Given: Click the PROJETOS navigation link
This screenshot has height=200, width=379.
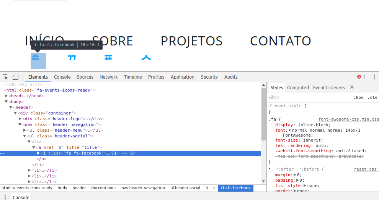Looking at the screenshot, I should tap(191, 41).
